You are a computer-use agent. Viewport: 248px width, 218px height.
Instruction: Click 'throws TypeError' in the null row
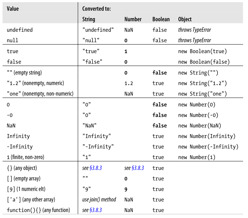click(195, 40)
